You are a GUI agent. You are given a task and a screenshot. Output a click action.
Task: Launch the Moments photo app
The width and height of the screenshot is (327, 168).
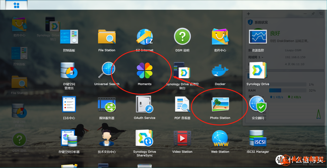pyautogui.click(x=144, y=70)
